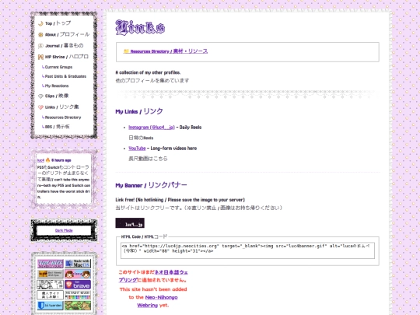Click 当サイトはリンクフリーです notice text
The height and width of the screenshot is (315, 420).
pos(199,208)
